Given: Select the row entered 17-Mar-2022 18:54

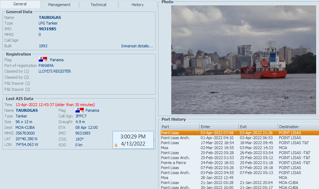Looking at the screenshot, I should coord(240,143).
